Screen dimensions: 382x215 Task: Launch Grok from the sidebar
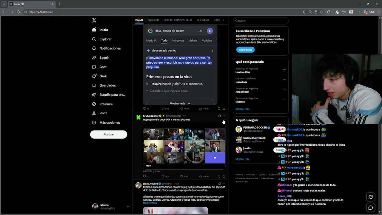click(99, 76)
